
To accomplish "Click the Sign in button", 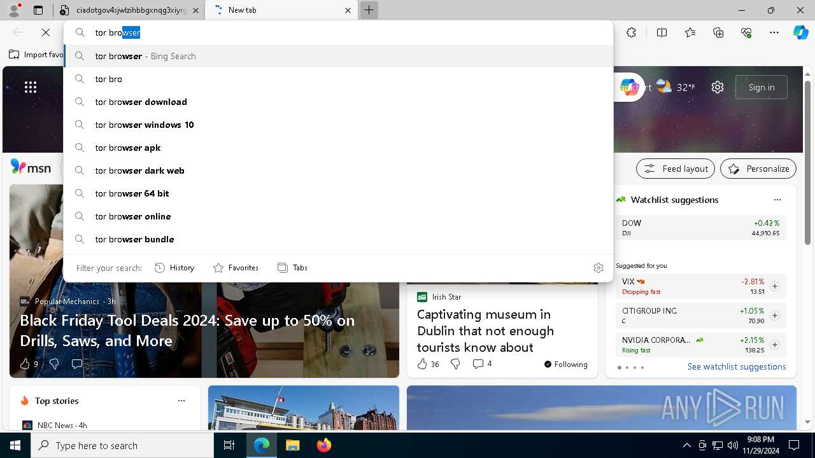I will coord(762,87).
